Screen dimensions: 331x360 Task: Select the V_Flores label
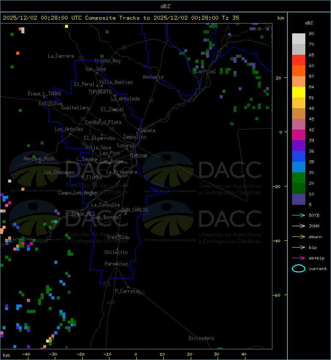tap(92, 177)
